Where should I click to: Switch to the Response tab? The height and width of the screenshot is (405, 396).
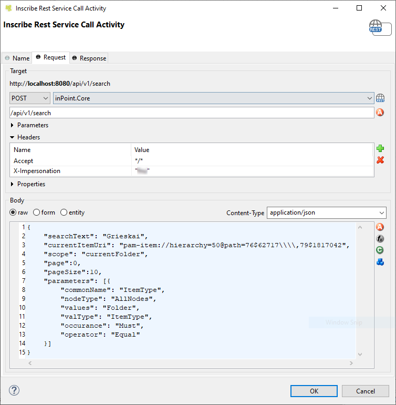[89, 58]
